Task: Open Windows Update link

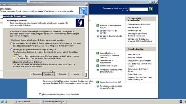Action: click(134, 31)
